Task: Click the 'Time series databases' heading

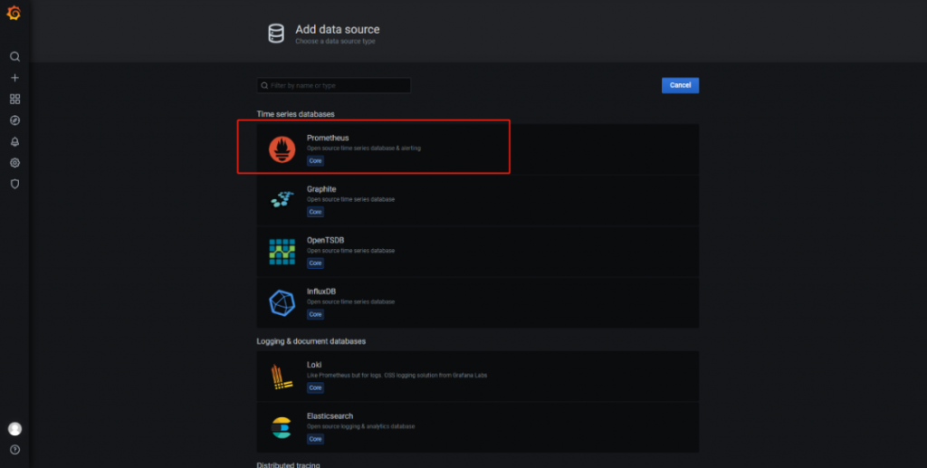Action: tap(296, 114)
